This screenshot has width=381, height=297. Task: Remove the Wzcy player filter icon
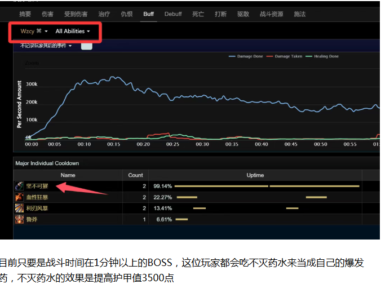(x=38, y=32)
